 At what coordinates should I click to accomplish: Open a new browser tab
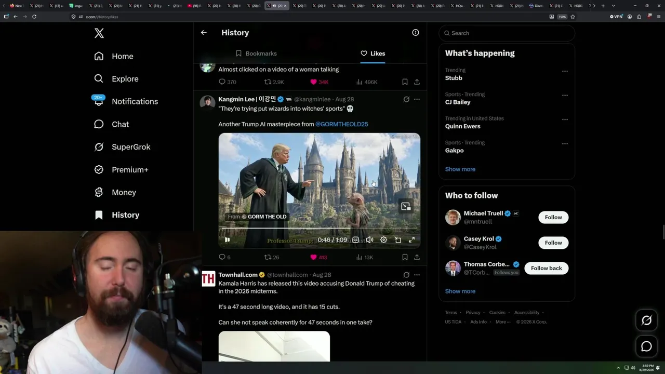(x=603, y=6)
